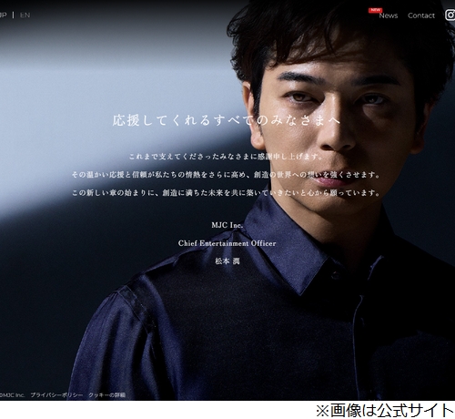
Task: Switch site language to JP
Action: (x=3, y=15)
